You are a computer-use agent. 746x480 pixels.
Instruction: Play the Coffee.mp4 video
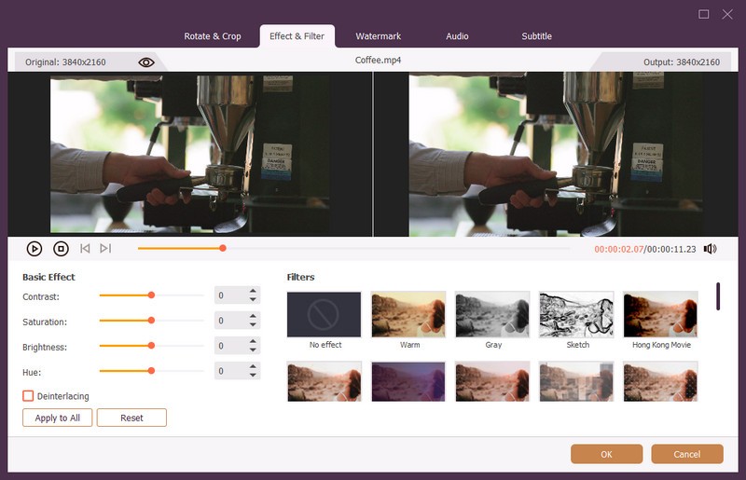[x=35, y=248]
